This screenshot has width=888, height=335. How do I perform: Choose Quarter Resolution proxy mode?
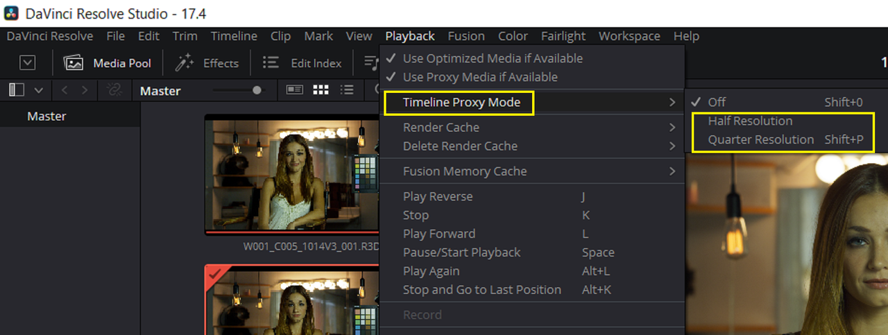787,139
